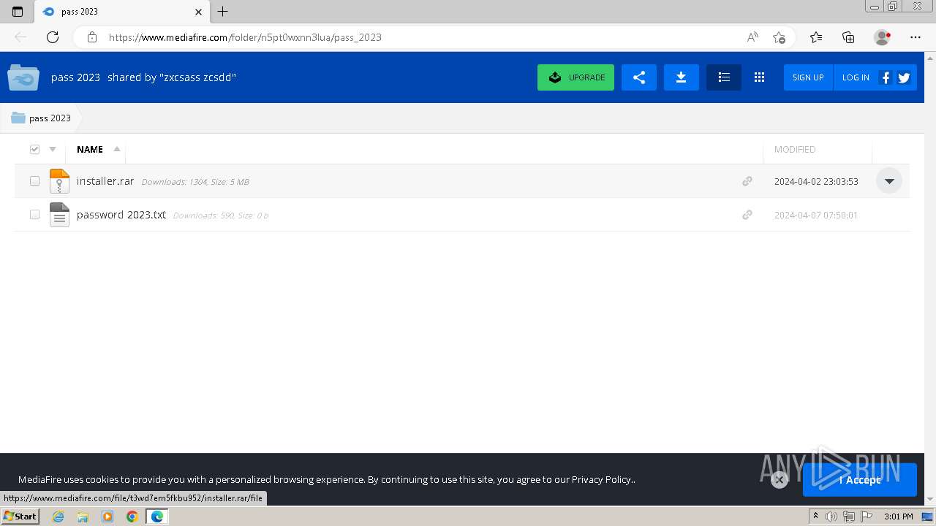
Task: Open the read aloud icon in address bar
Action: pos(752,37)
